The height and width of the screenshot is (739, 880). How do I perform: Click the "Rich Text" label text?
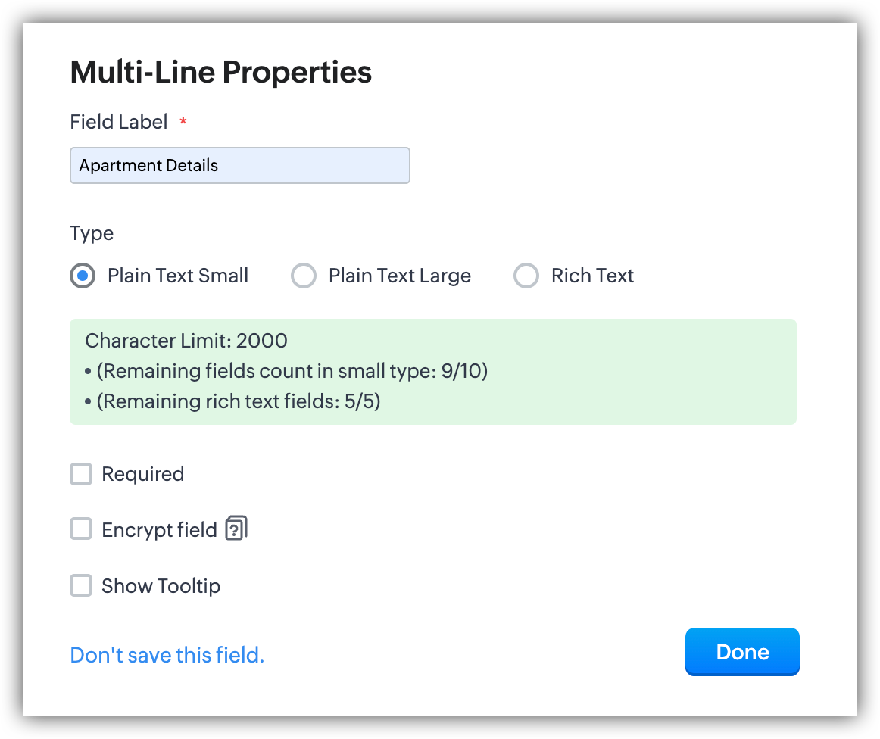click(592, 276)
